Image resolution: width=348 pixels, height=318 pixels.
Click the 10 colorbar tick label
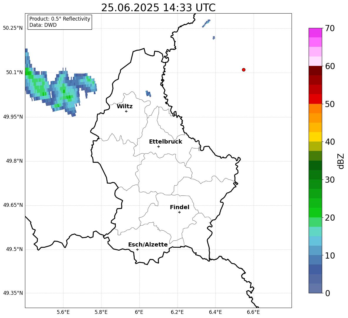pos(330,255)
